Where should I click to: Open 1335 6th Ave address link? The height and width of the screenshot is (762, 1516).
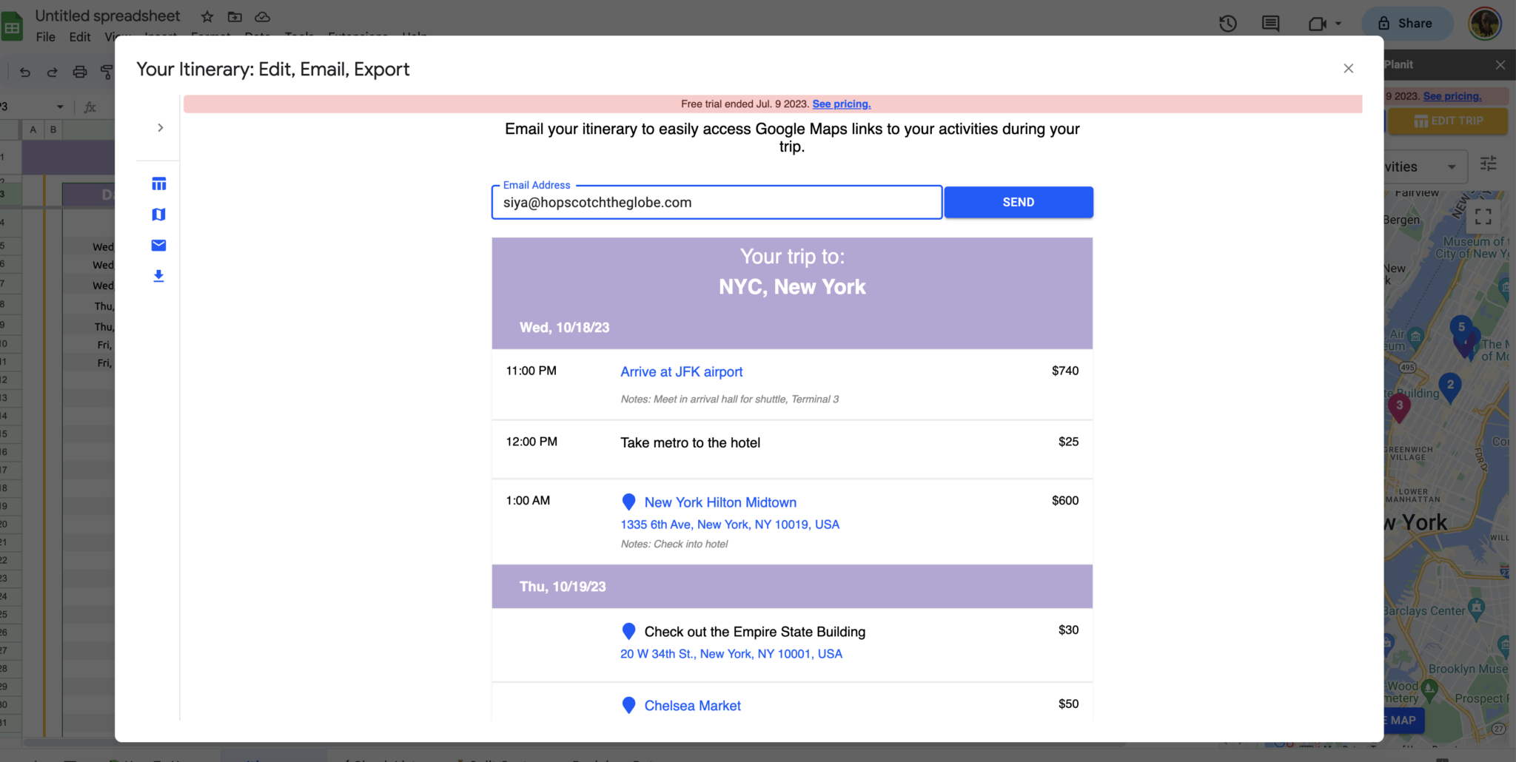click(x=730, y=525)
